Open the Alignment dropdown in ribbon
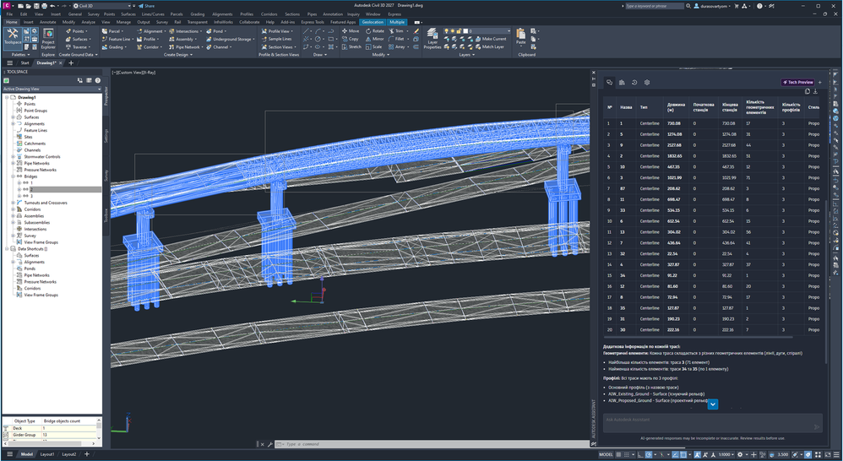The width and height of the screenshot is (843, 461). [151, 31]
